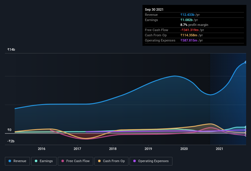Click the ₹0 y-axis label
Image resolution: width=251 pixels, height=171 pixels.
pos(9,130)
